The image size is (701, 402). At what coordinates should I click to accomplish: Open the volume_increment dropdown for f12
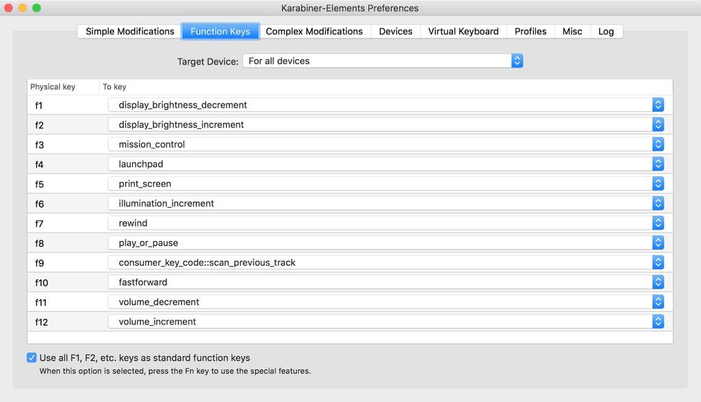(386, 321)
